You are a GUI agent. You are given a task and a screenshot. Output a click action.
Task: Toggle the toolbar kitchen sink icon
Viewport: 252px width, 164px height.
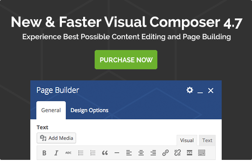(x=202, y=153)
